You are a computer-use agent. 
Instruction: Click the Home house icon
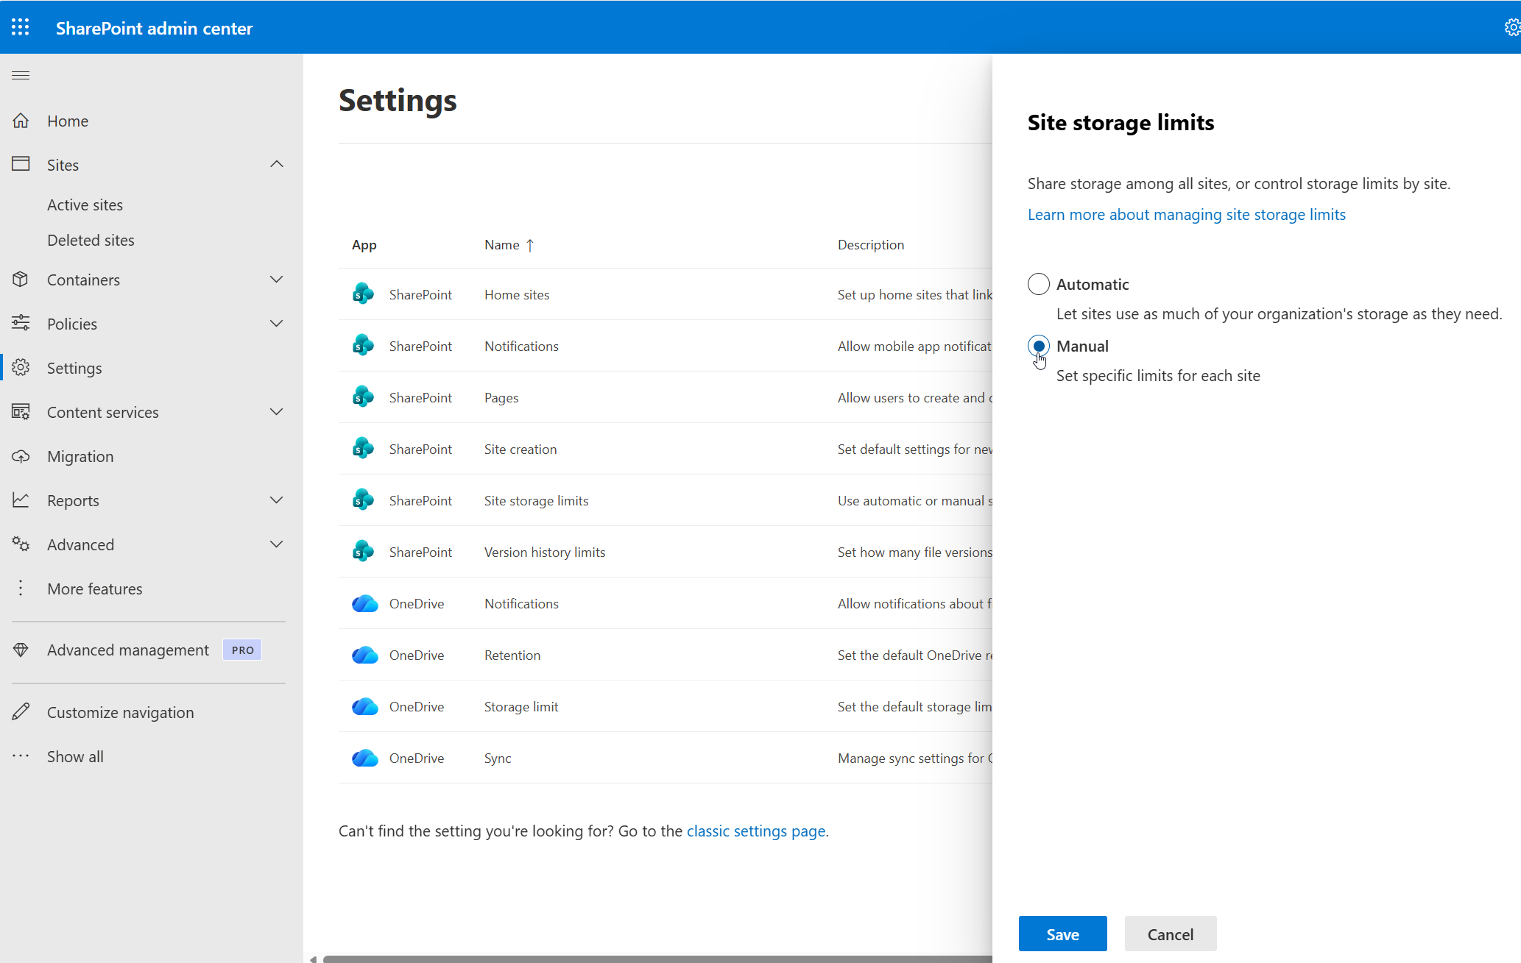[21, 121]
